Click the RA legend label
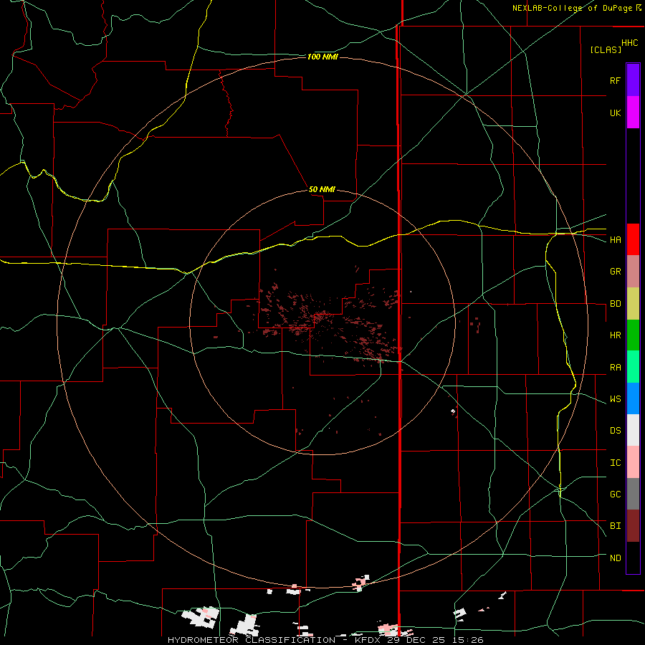Viewport: 645px width, 645px height. pyautogui.click(x=615, y=368)
